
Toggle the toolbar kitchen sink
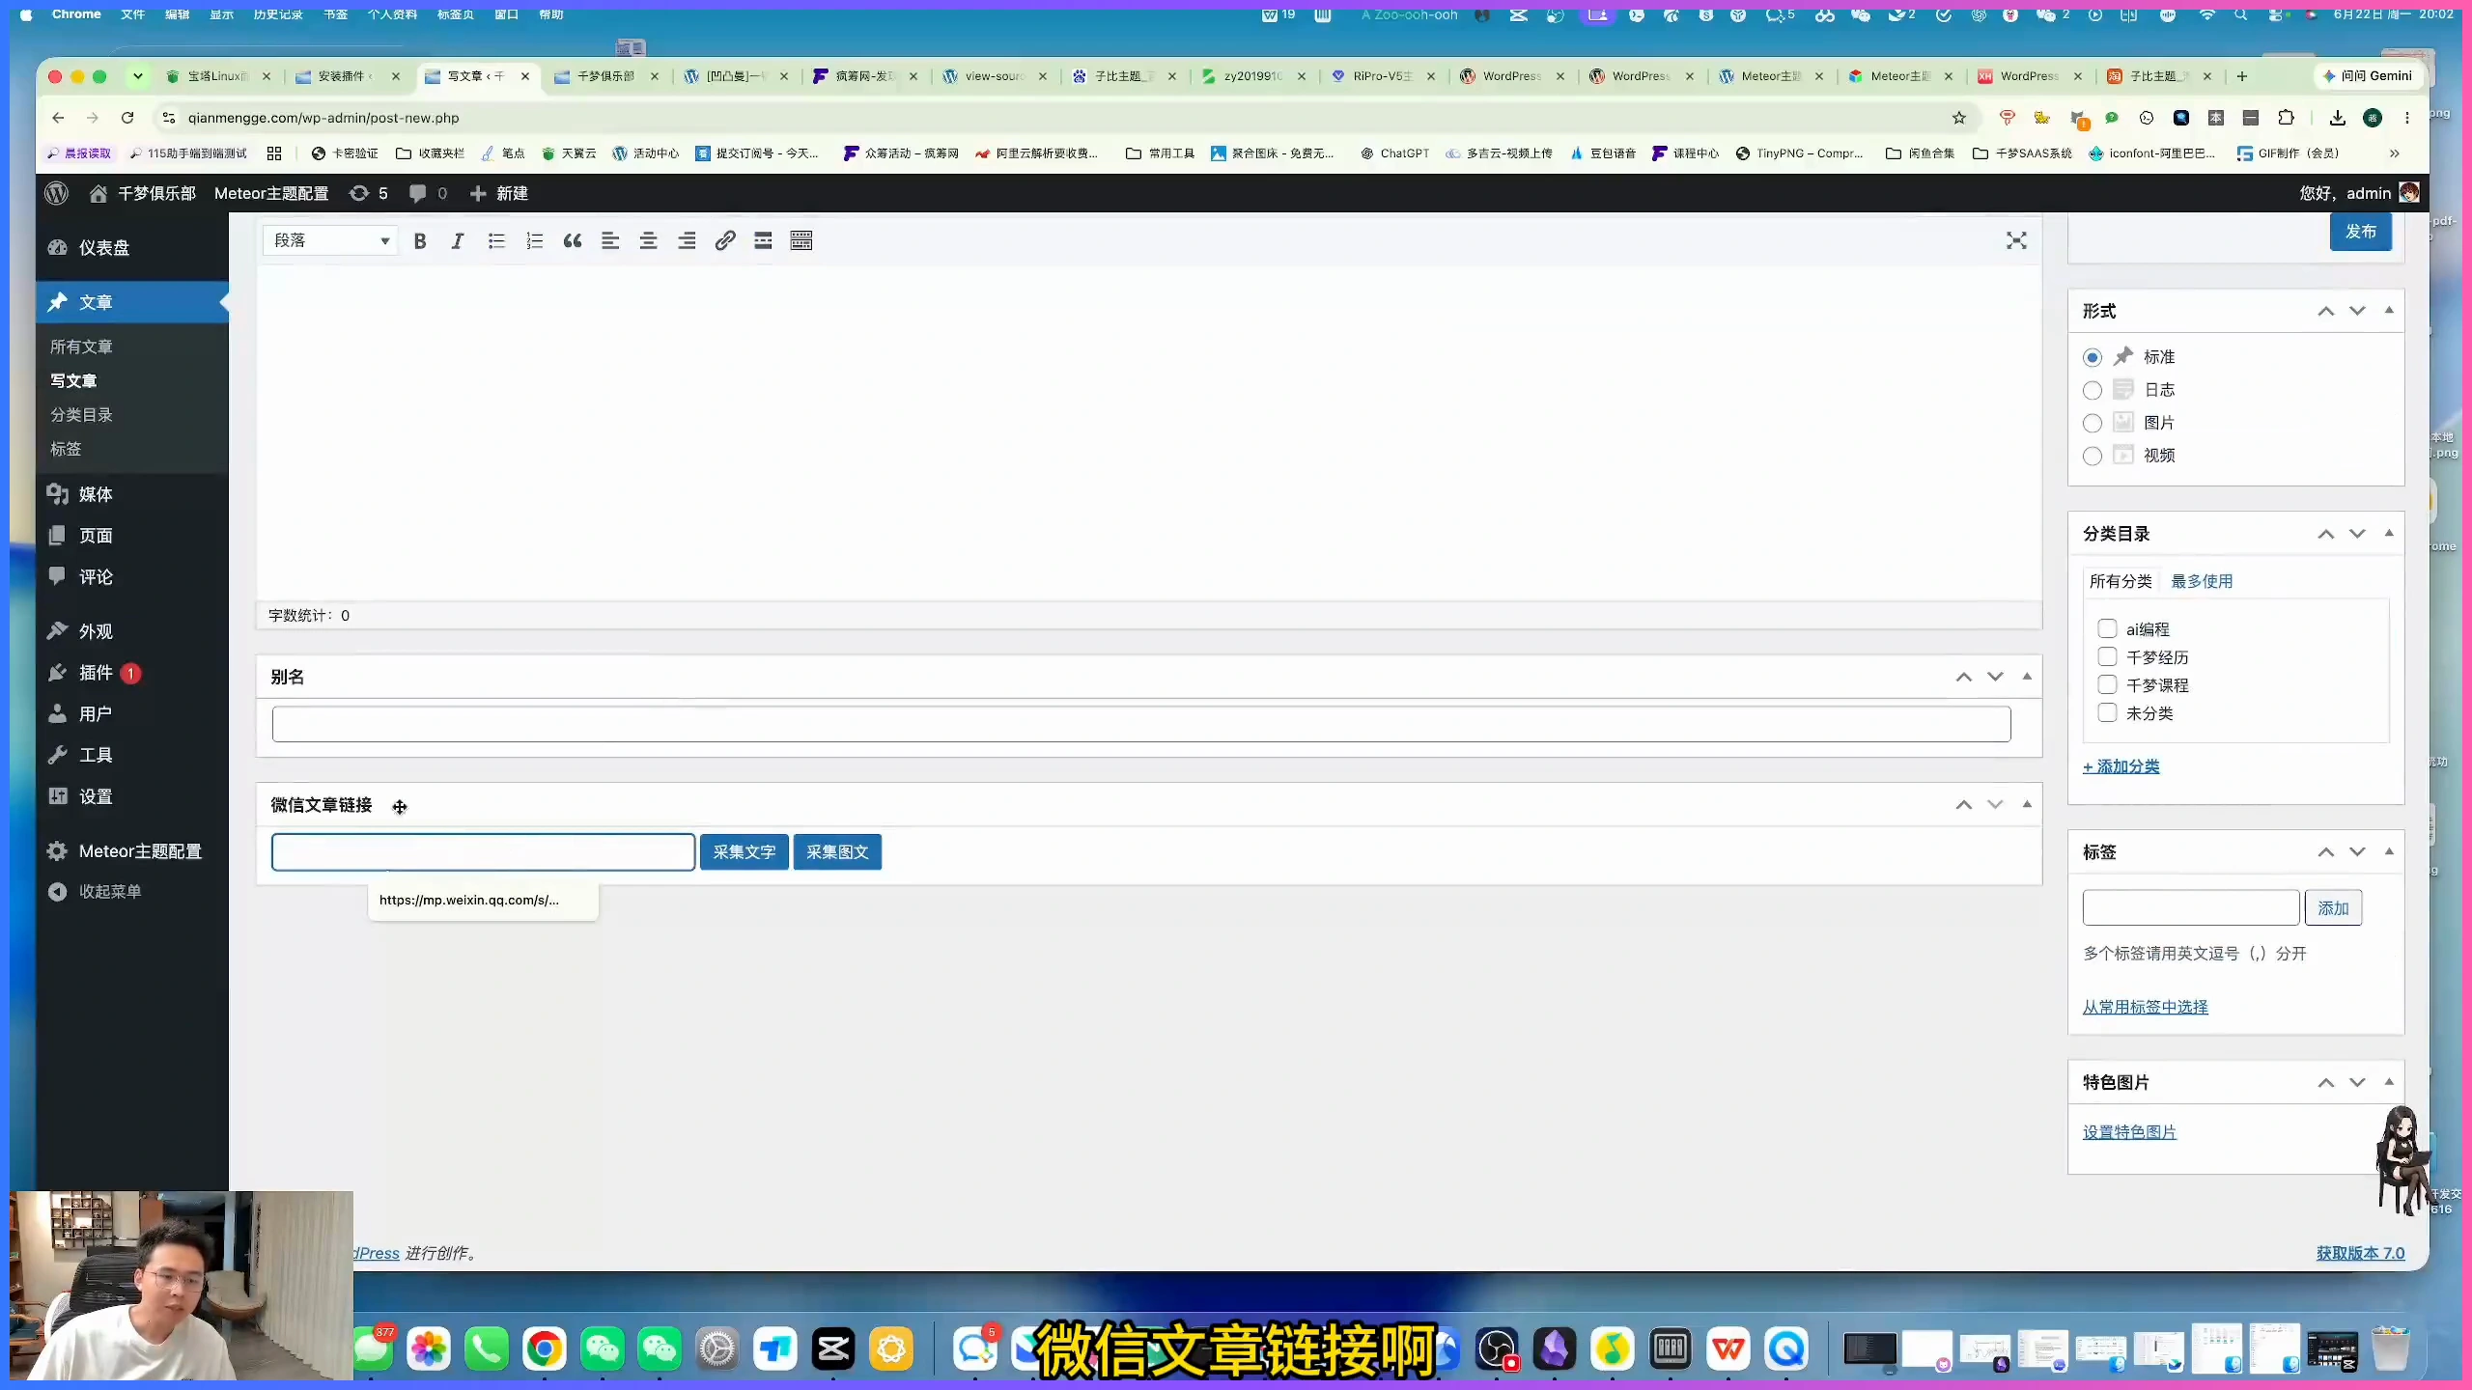point(801,241)
